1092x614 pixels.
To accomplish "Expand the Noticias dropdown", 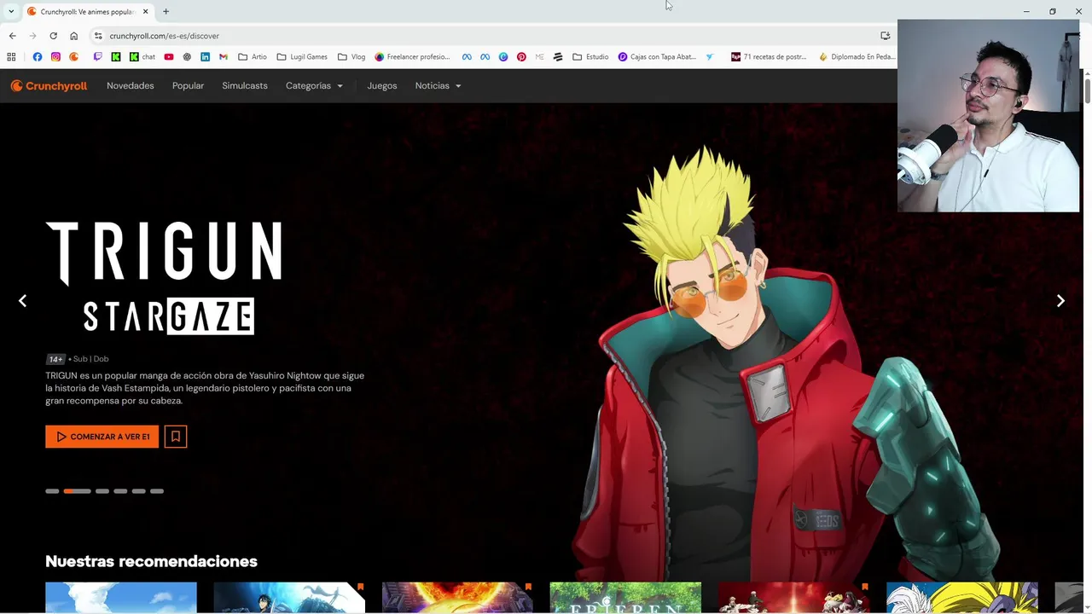I will (438, 86).
